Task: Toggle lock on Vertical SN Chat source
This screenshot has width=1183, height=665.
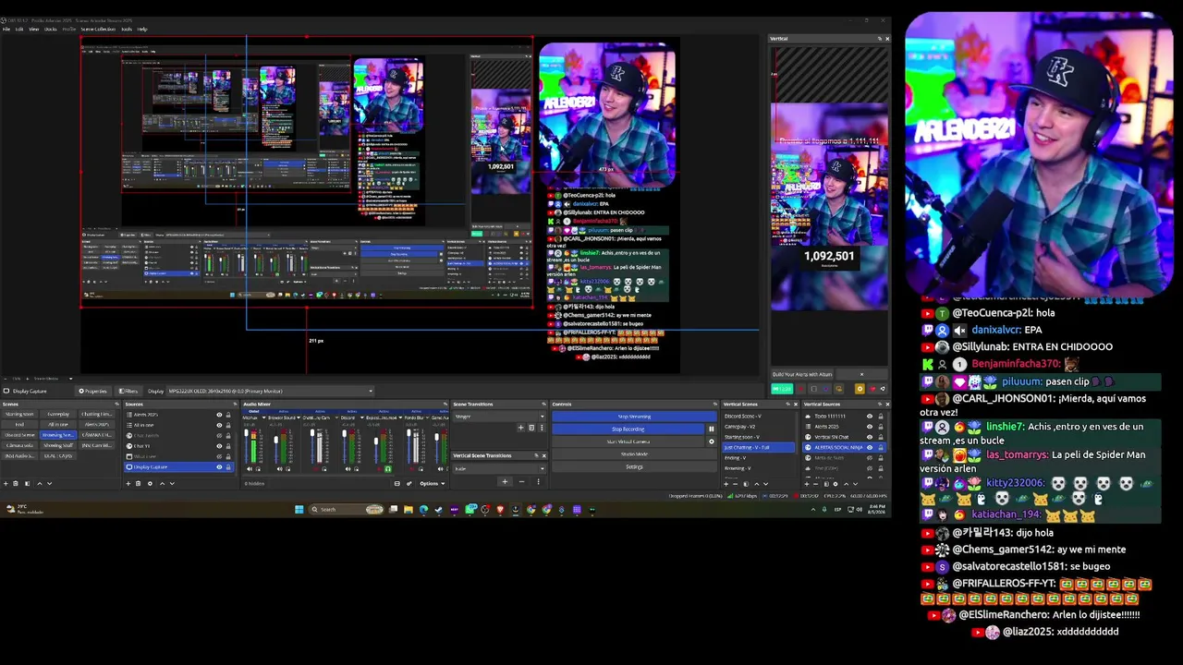Action: click(x=880, y=437)
